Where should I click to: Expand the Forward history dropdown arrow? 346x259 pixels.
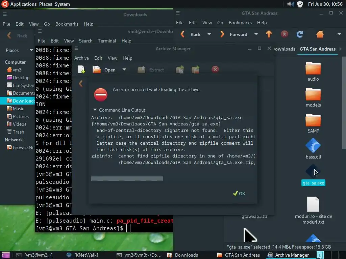tap(256, 34)
